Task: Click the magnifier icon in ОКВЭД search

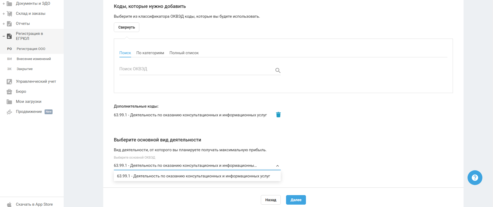Action: tap(278, 70)
